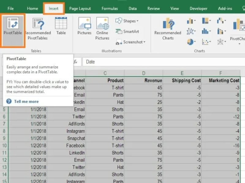Screen dimensions: 245x183
Task: Open Recommended PivotTables
Action: (38, 29)
